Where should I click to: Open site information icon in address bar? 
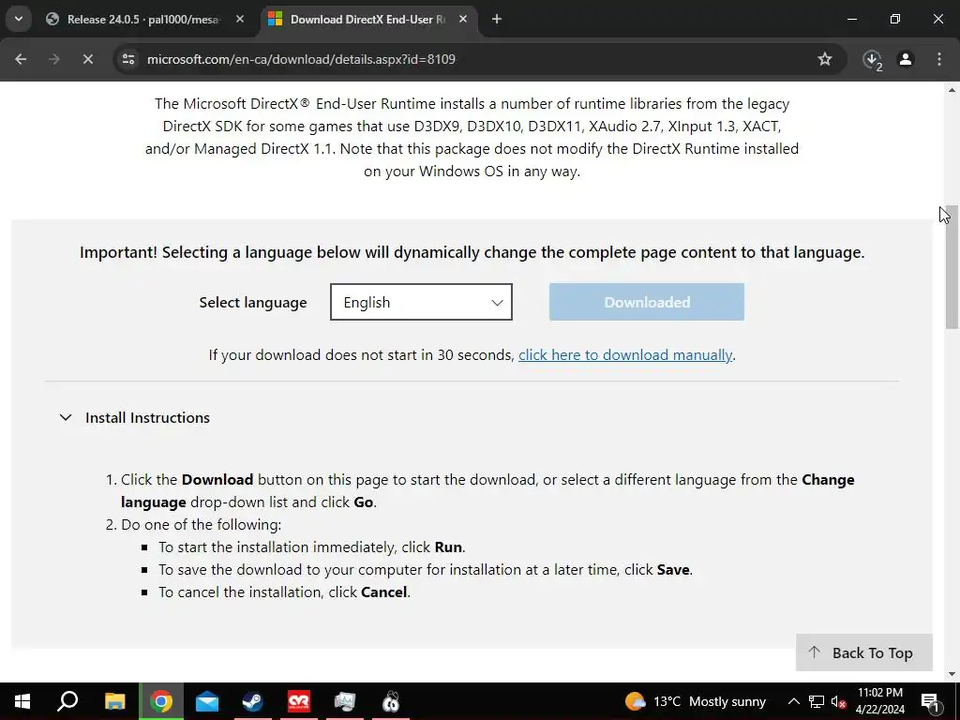(x=128, y=59)
